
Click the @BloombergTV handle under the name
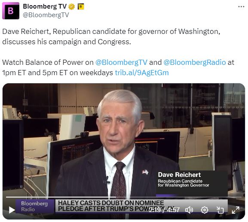click(46, 15)
